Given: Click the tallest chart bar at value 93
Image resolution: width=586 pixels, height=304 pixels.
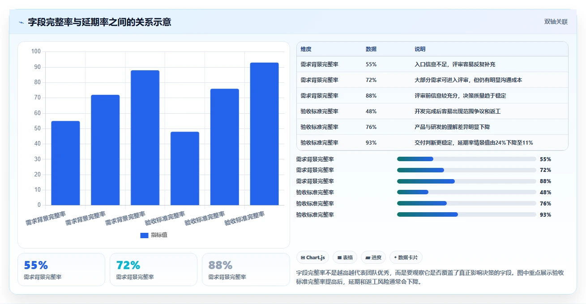Looking at the screenshot, I should 264,134.
